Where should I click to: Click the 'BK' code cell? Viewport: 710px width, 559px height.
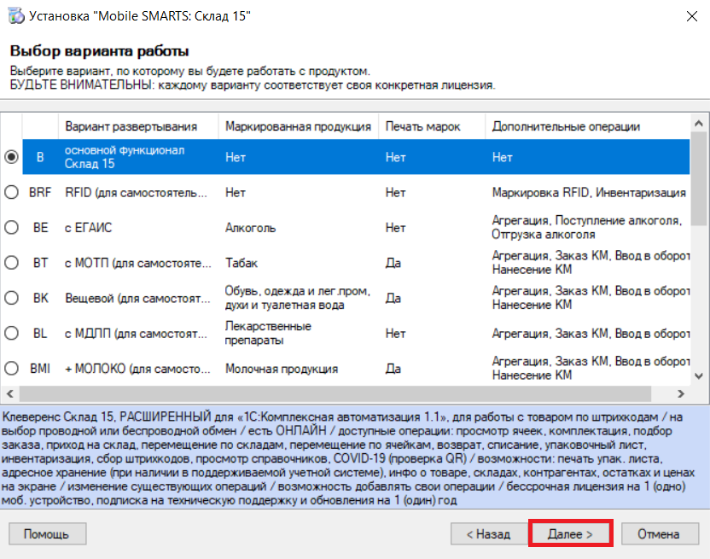pos(40,298)
